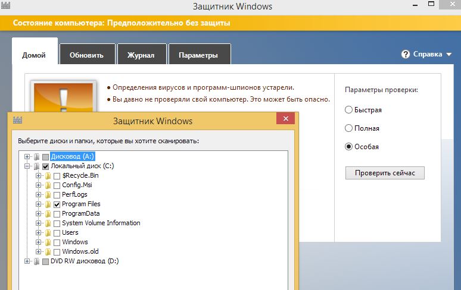This screenshot has width=461, height=290.
Task: Select the Быстрая scan option
Action: 348,110
